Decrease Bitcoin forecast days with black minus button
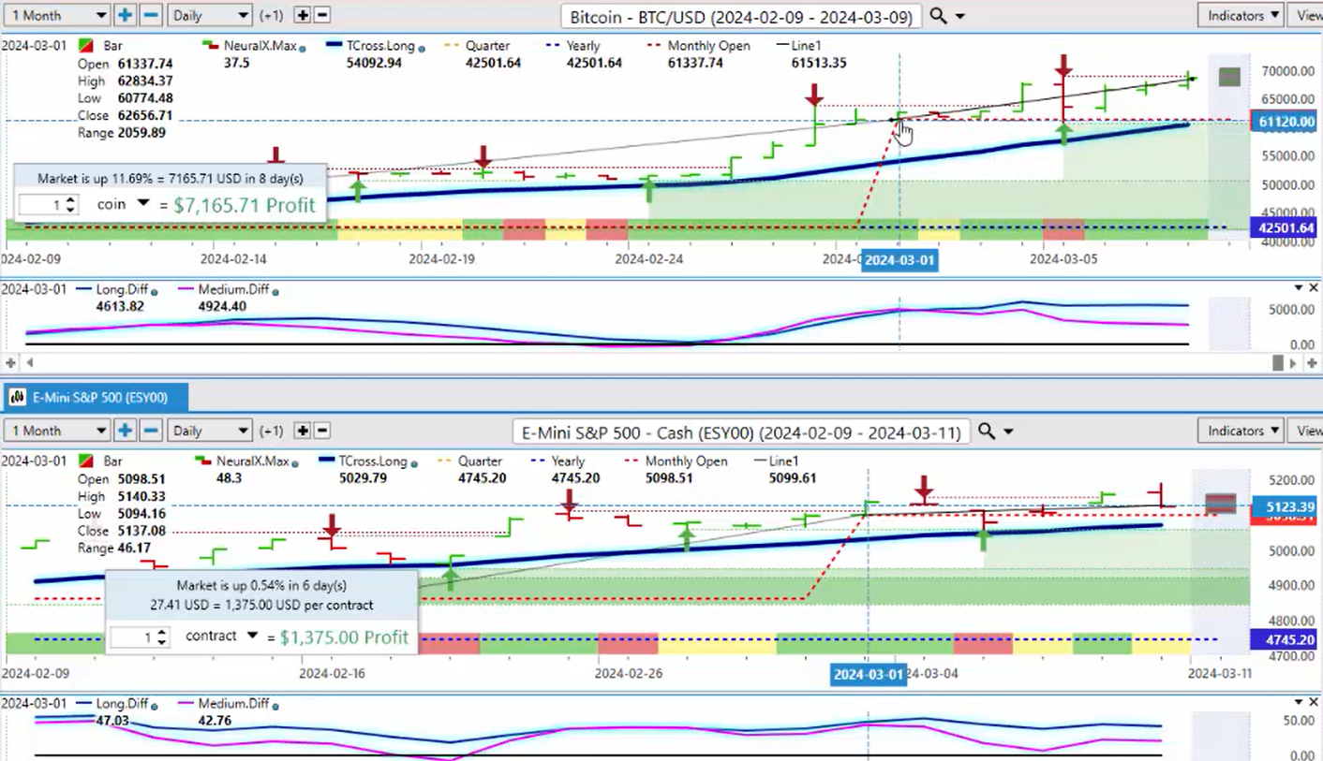 point(321,15)
